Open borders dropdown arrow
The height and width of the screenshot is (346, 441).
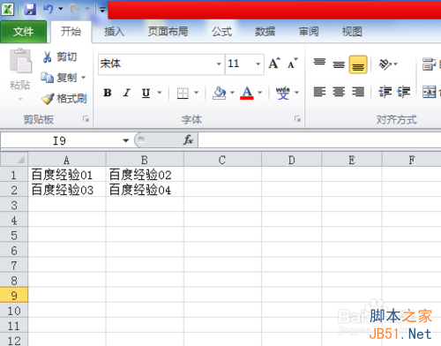tap(196, 93)
